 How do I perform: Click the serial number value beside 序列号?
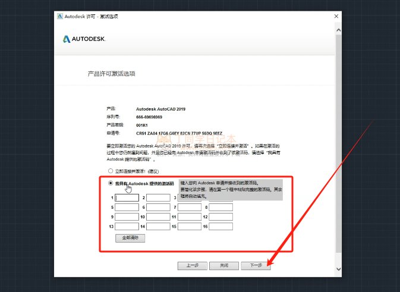click(149, 117)
